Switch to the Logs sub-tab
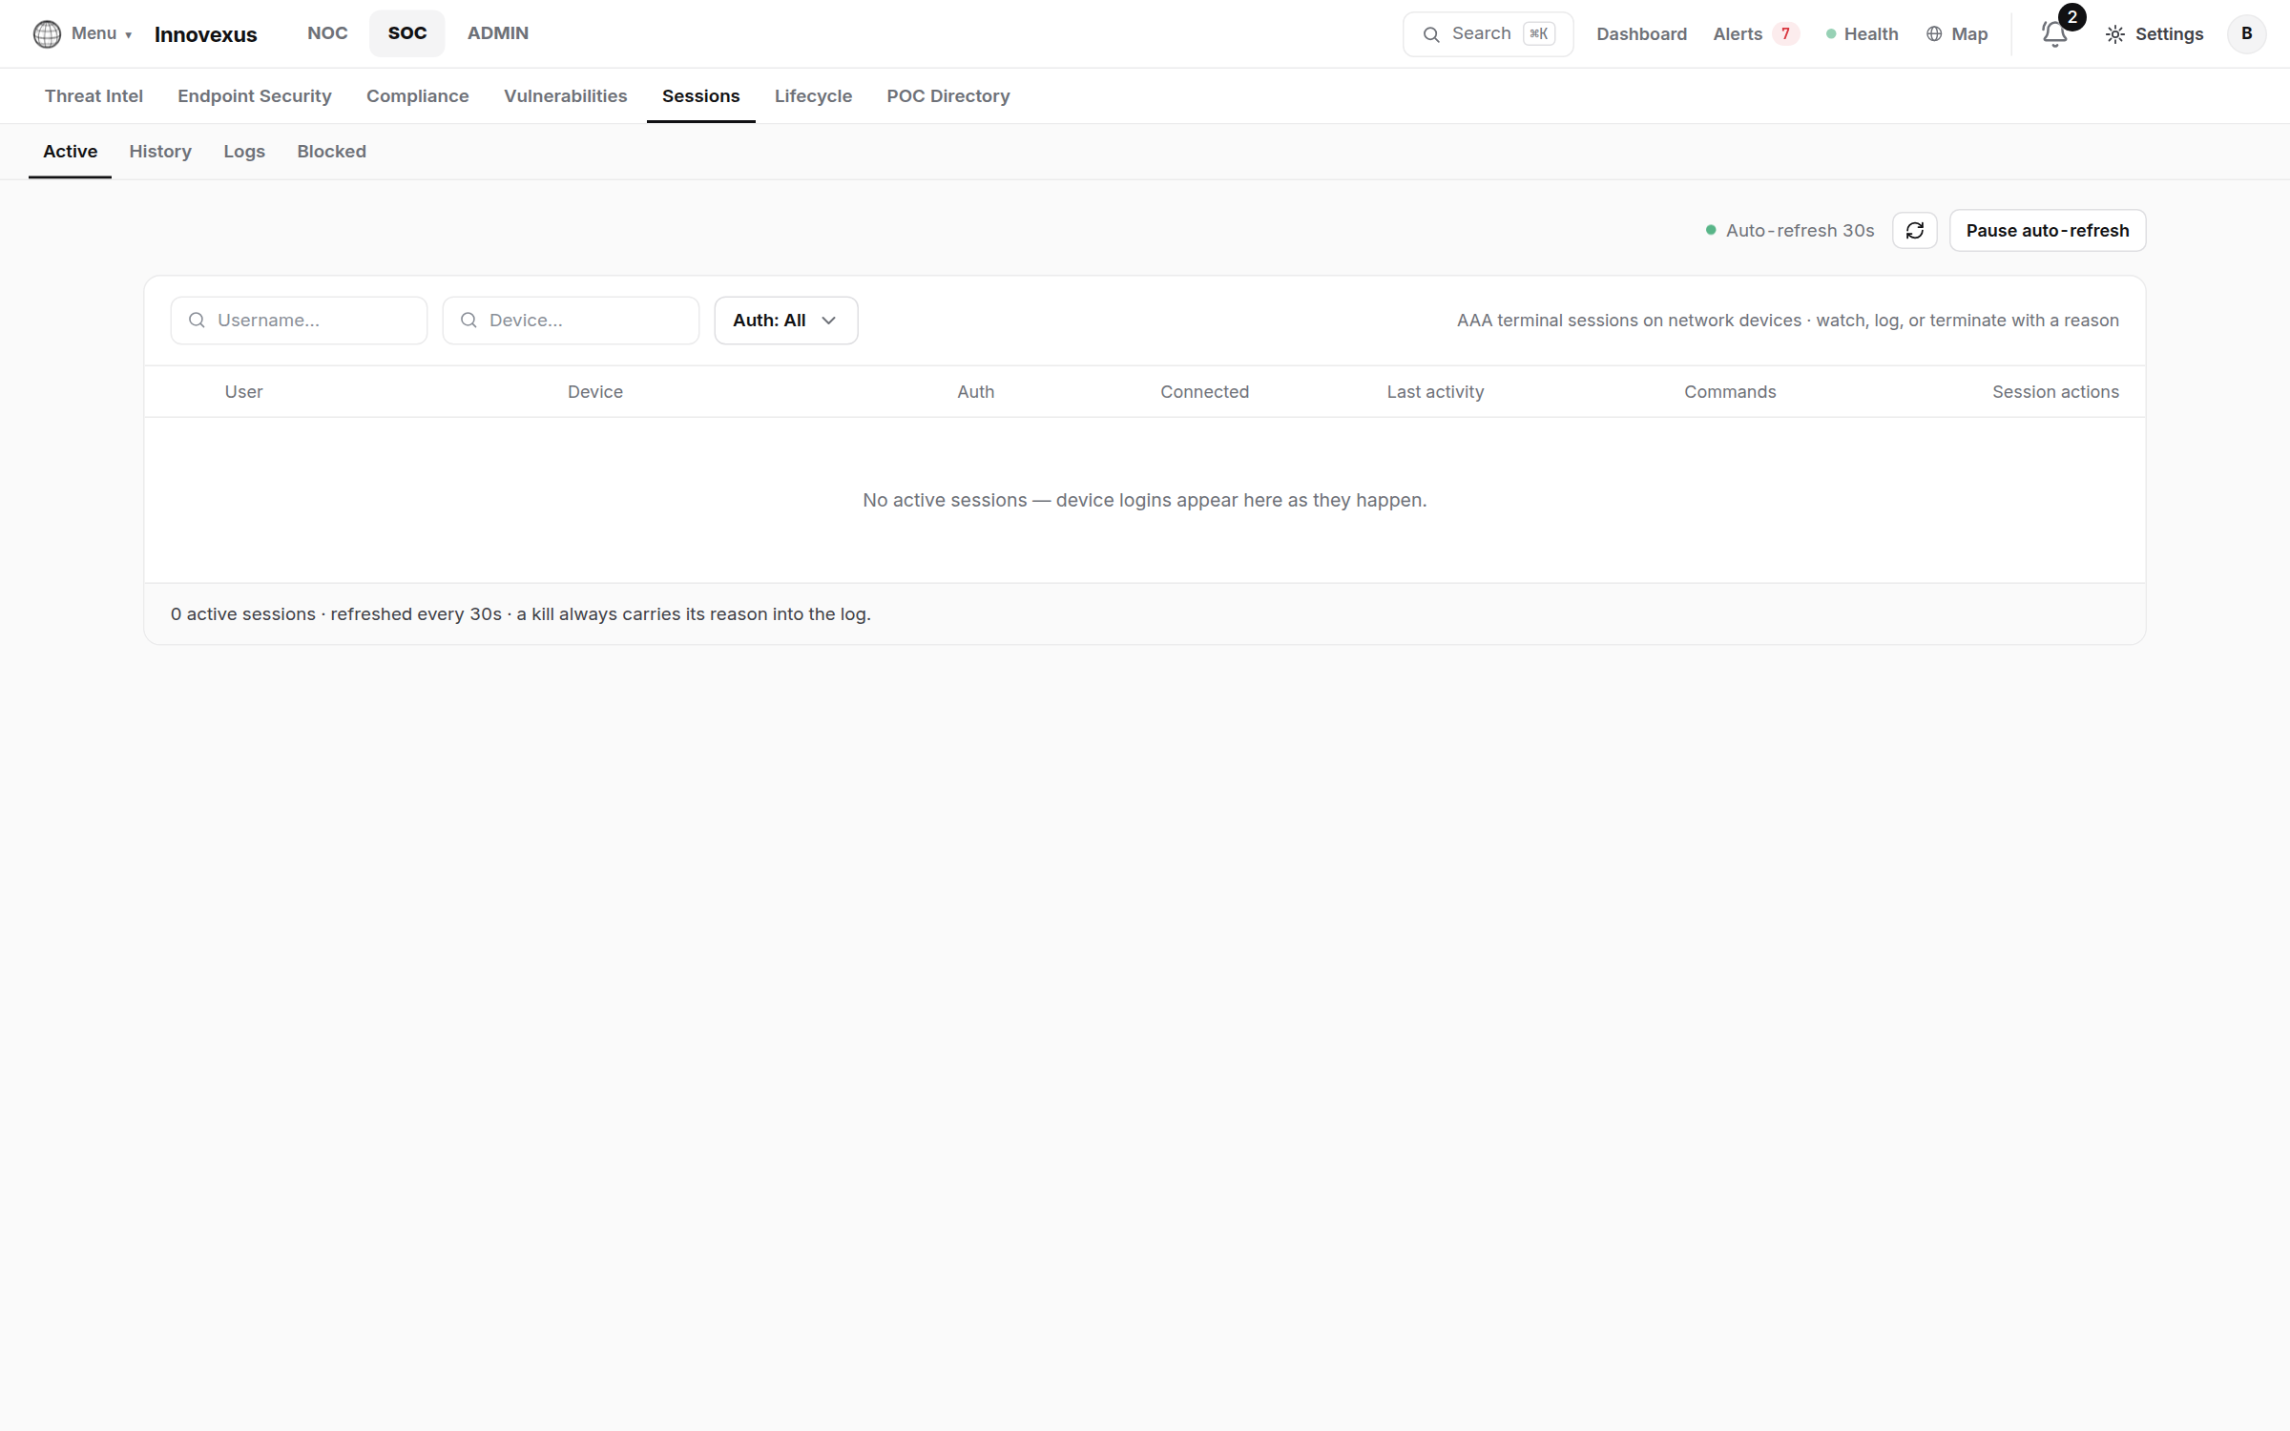 tap(244, 152)
